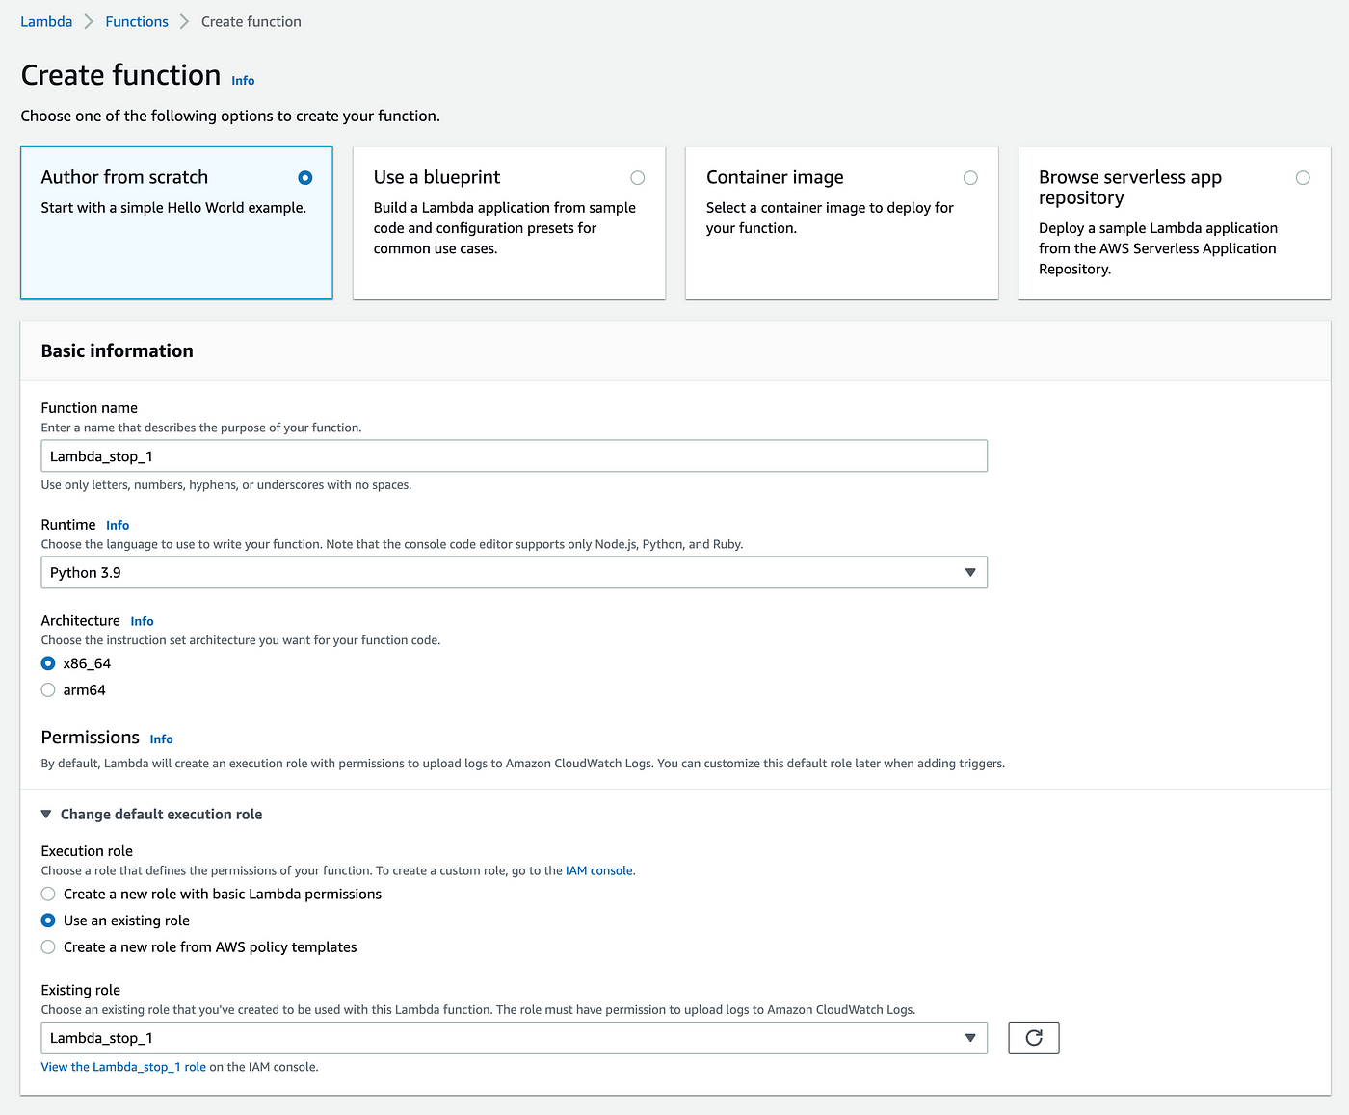Viewport: 1349px width, 1115px height.
Task: Select the Container image option
Action: tap(970, 178)
